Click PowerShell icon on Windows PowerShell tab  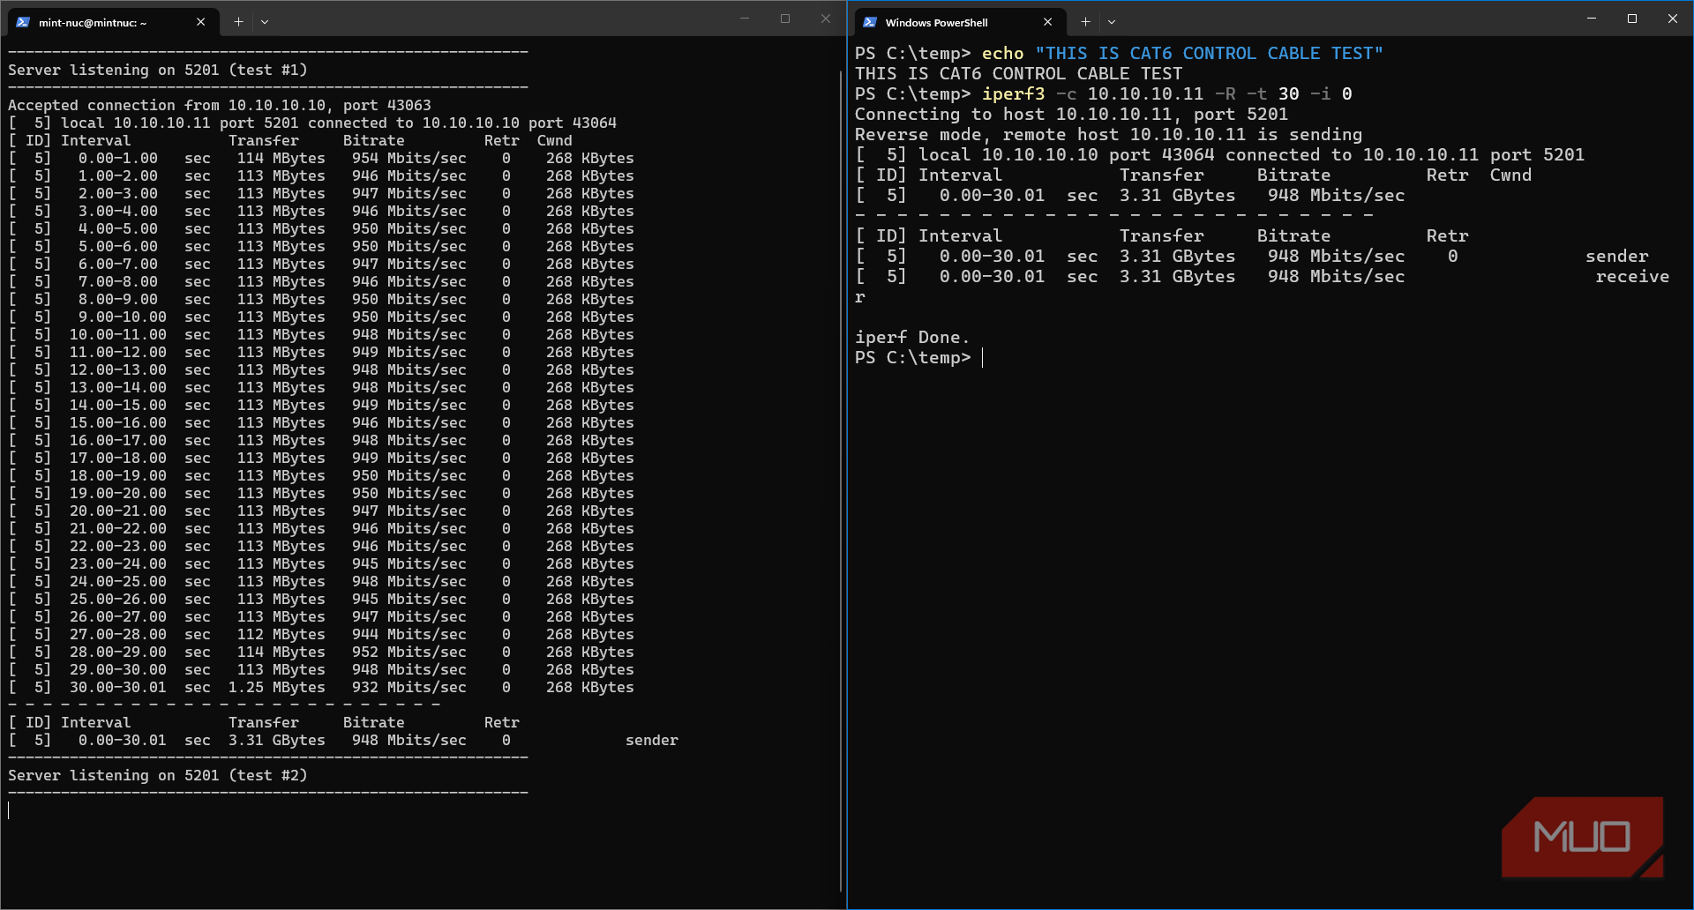tap(870, 22)
